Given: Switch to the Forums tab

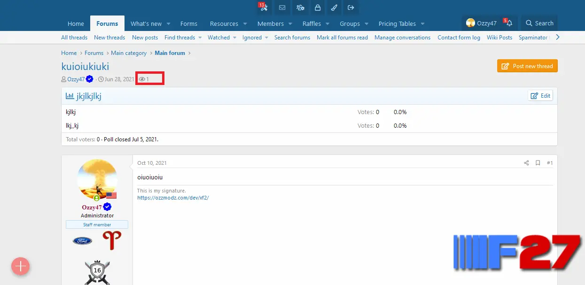Looking at the screenshot, I should (x=107, y=23).
